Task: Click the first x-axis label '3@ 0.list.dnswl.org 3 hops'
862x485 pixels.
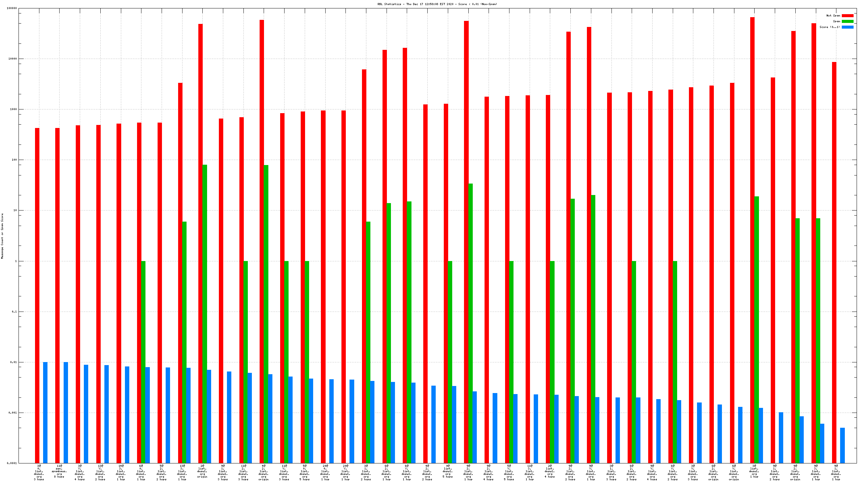Action: (x=39, y=473)
